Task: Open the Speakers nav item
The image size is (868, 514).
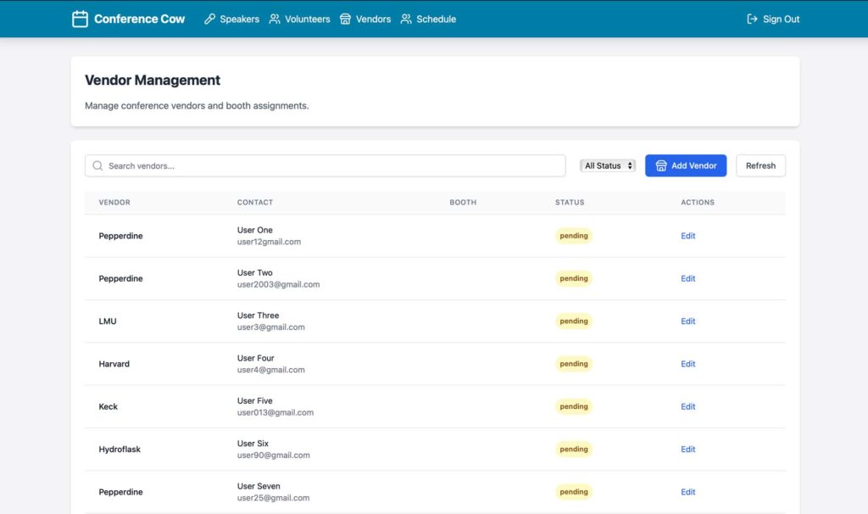Action: (x=239, y=19)
